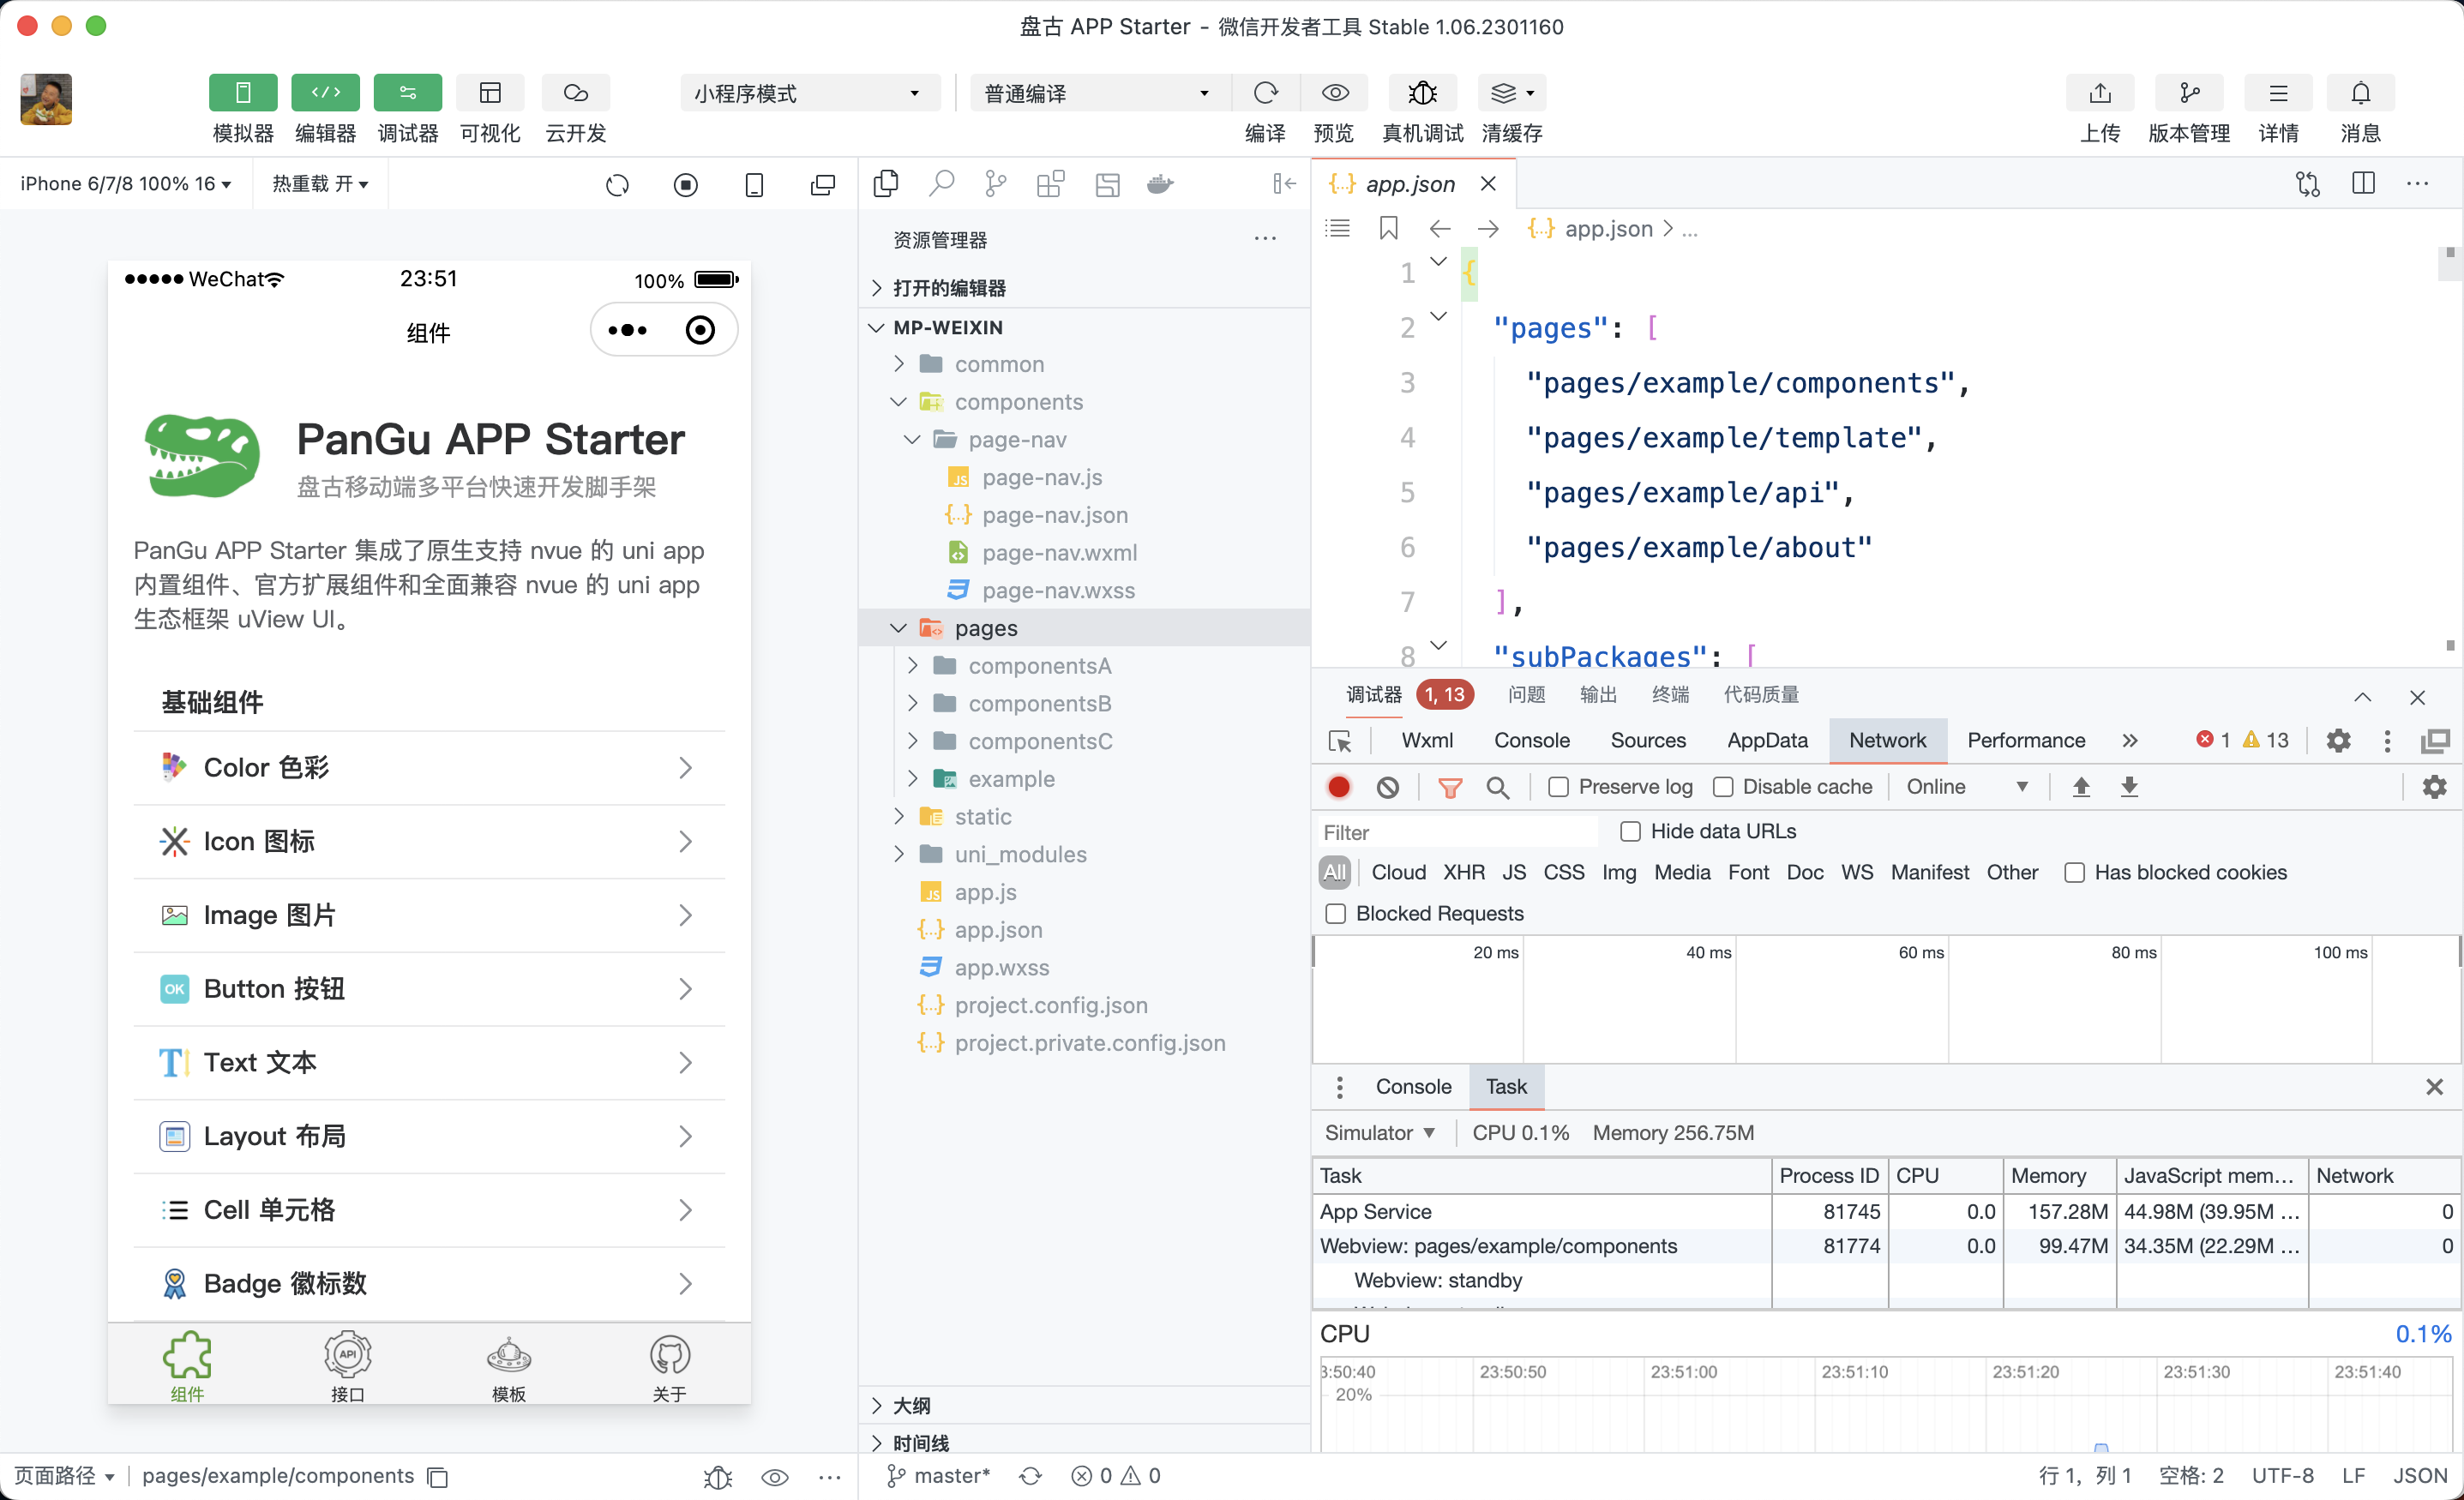Click the simulator phone device icon
This screenshot has height=1500, width=2464.
755,184
